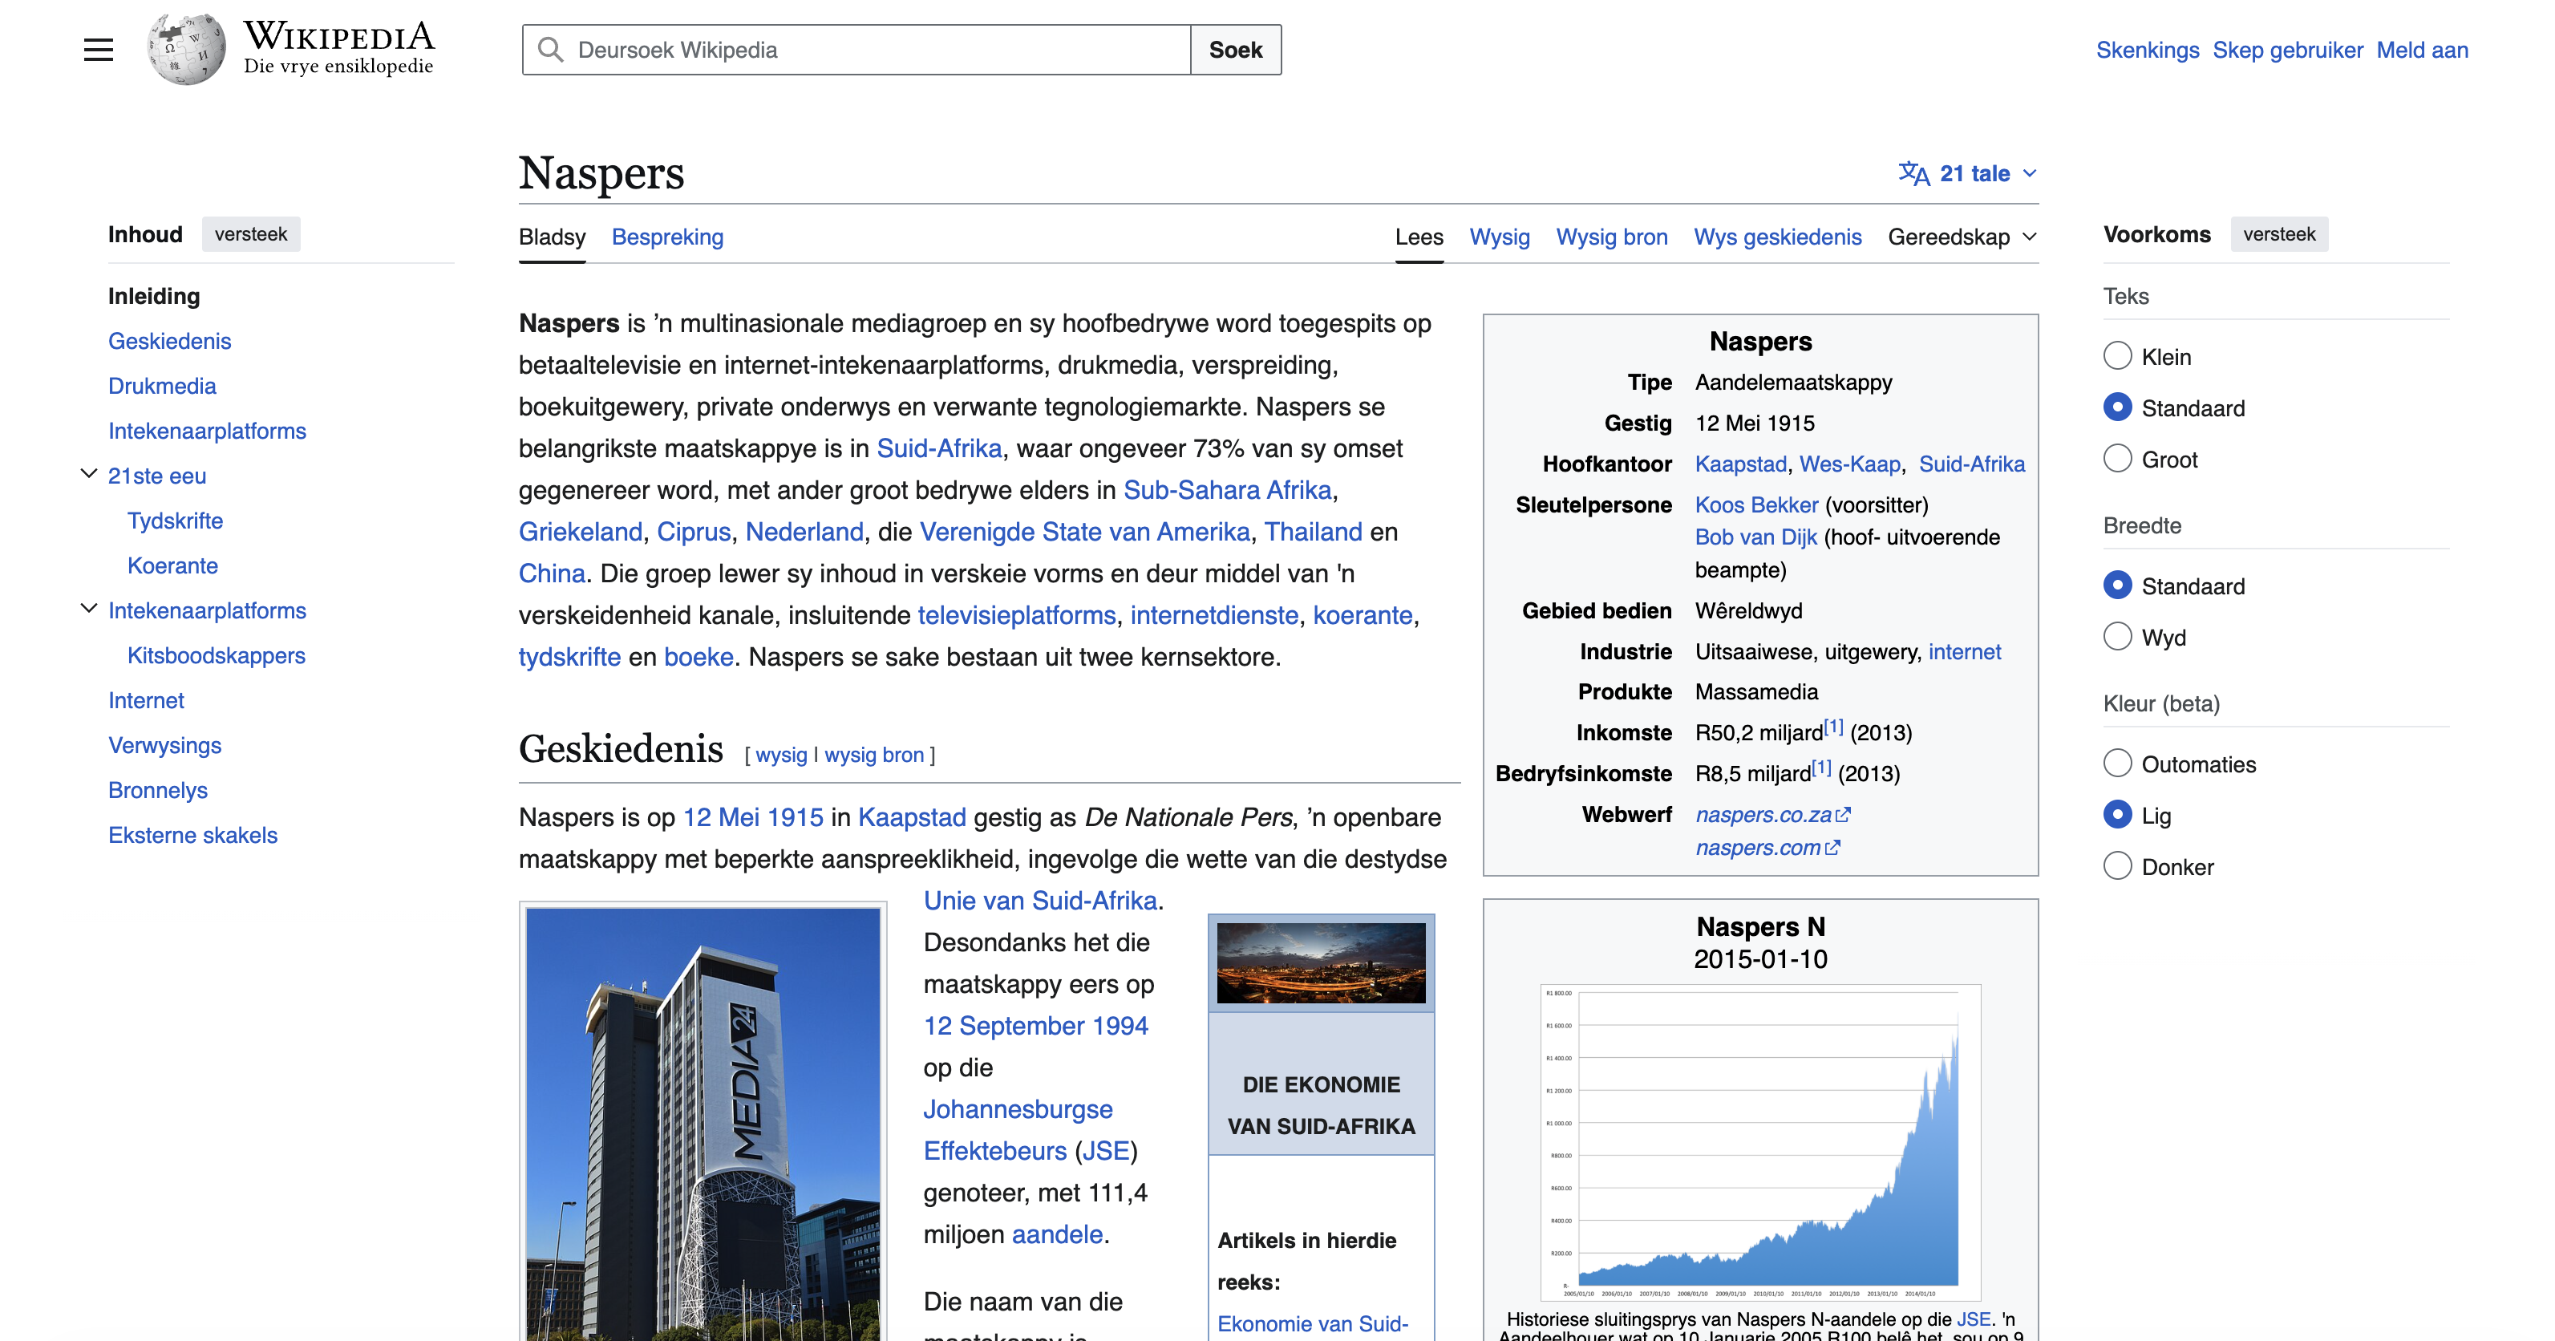Click external link icon beside naspers.com
This screenshot has width=2555, height=1341.
coord(1833,848)
